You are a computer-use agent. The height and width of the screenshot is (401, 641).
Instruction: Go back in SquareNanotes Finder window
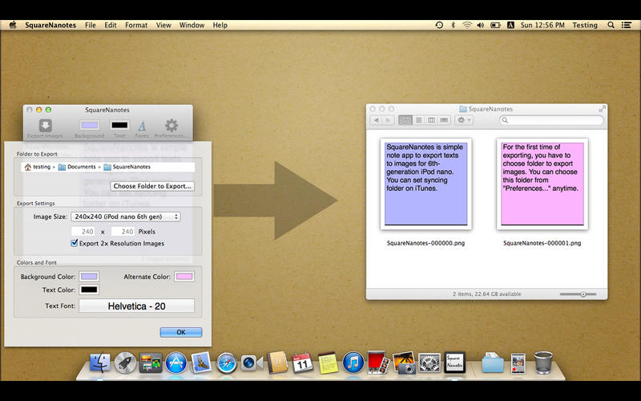(376, 120)
